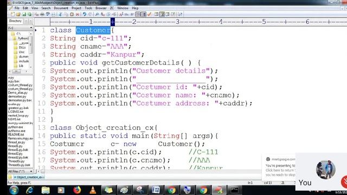Click the getCustomerDetails method name
The image size is (347, 195).
(140, 63)
